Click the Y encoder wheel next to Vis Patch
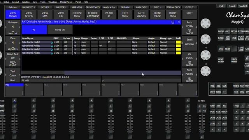Viewport: 249px width, 140px height. (205, 55)
